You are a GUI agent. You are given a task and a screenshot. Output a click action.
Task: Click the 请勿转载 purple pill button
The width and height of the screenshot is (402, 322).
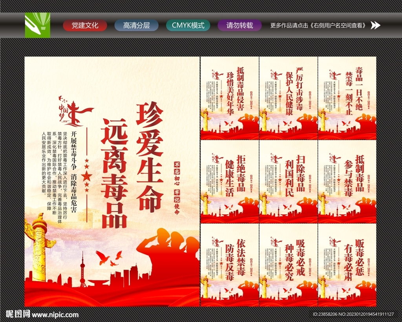240,26
